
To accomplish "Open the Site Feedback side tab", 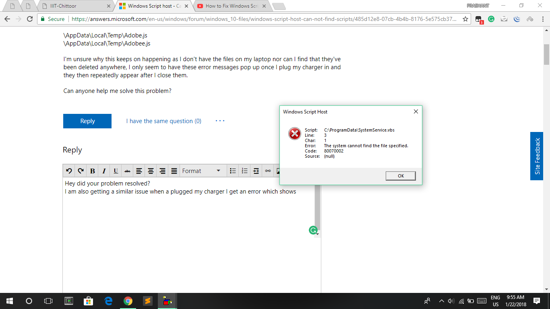I will coord(537,156).
